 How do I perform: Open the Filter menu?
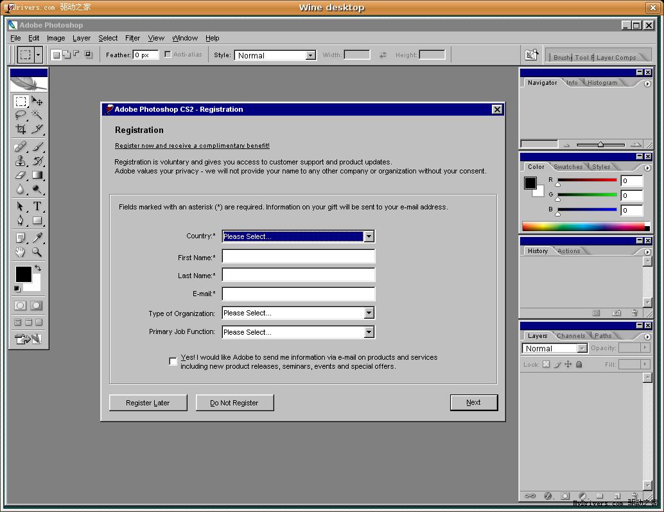(x=132, y=38)
